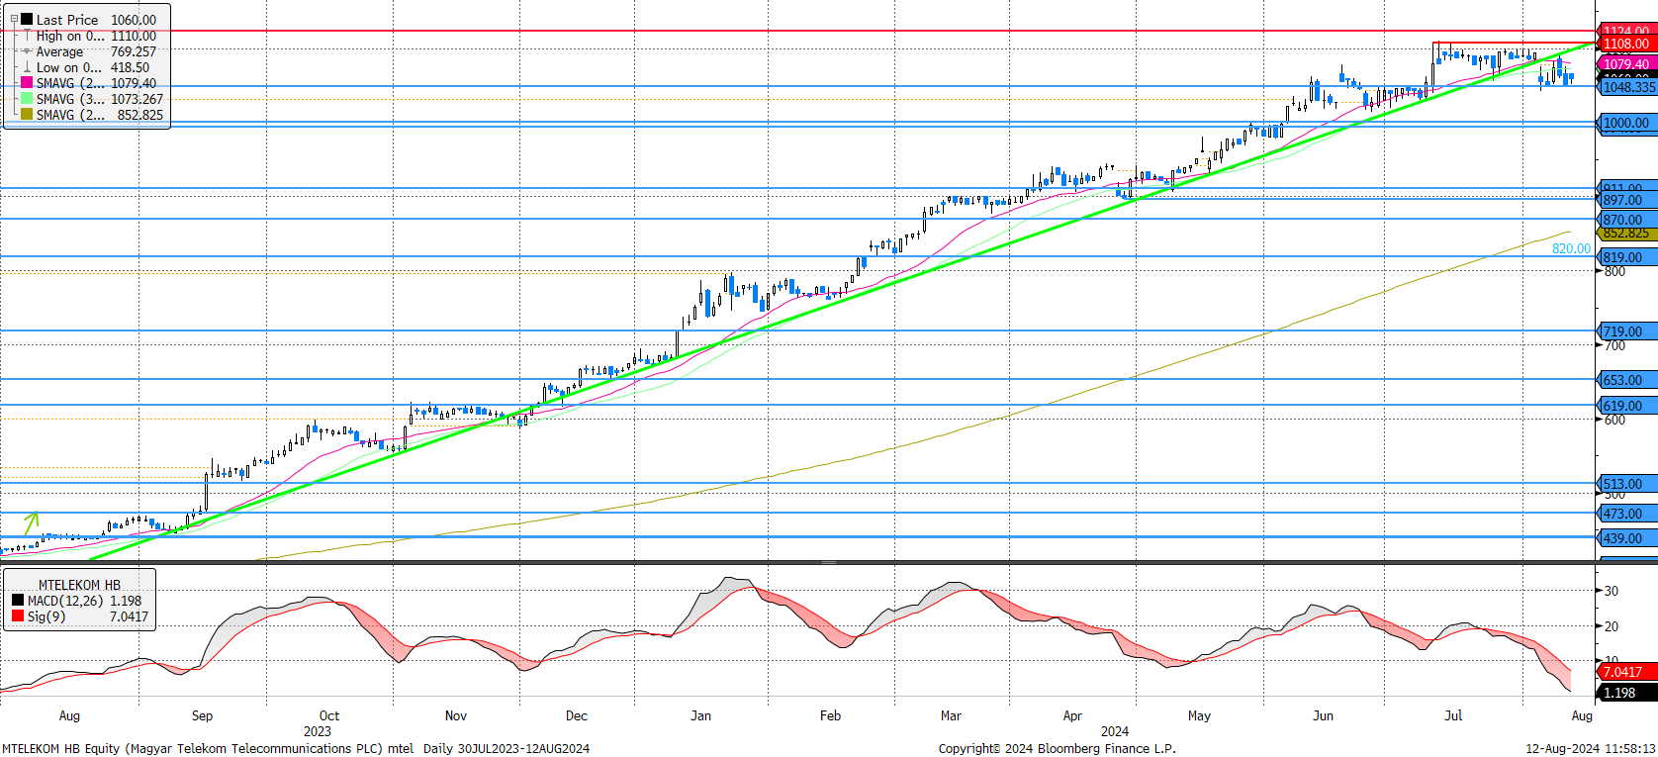
Task: Select the blue 819.00 level tag
Action: tap(1627, 257)
